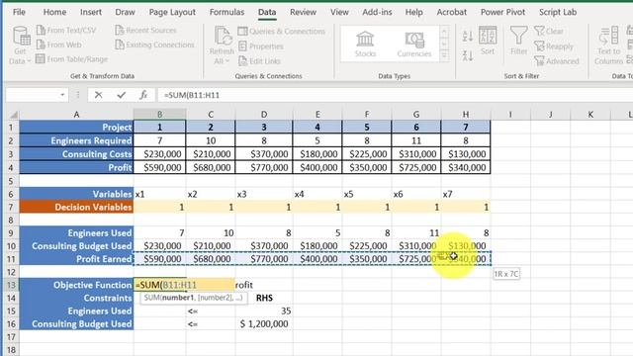Screen dimensions: 633x356
Task: Import data From Web
Action: click(59, 44)
